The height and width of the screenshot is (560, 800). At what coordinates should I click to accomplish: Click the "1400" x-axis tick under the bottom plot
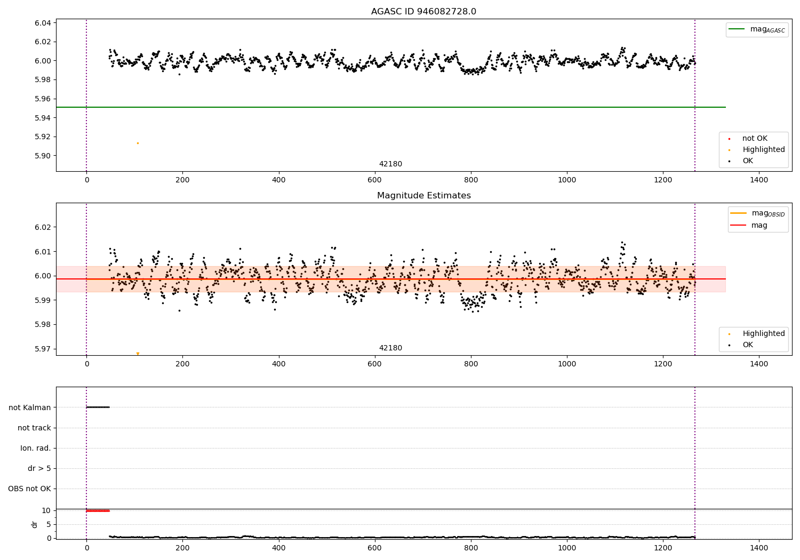(x=759, y=548)
